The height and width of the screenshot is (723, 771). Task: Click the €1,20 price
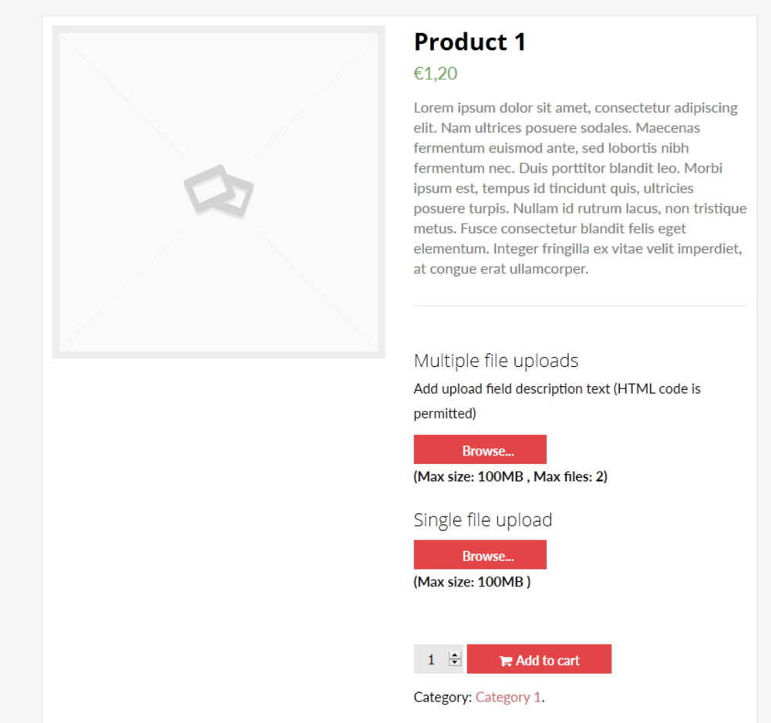tap(436, 74)
